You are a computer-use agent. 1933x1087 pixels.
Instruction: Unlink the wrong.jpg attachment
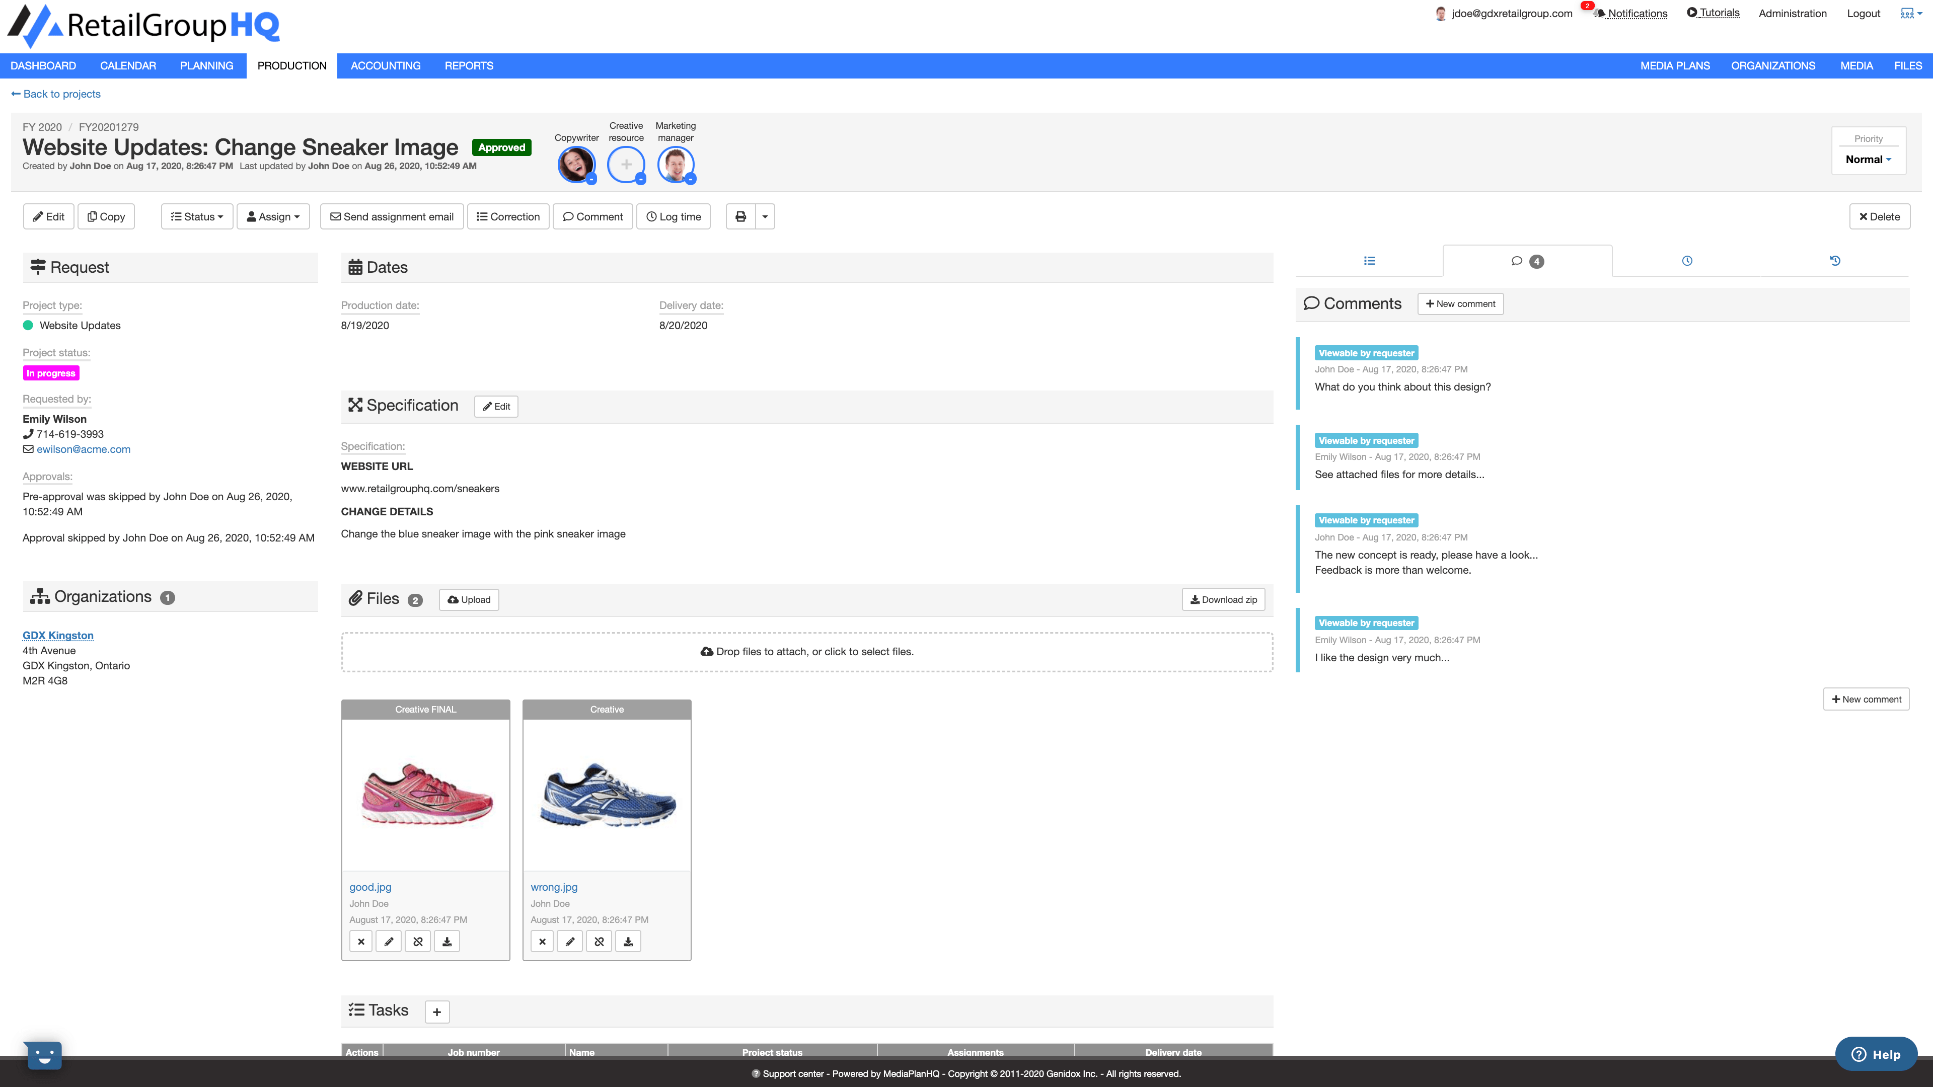599,941
